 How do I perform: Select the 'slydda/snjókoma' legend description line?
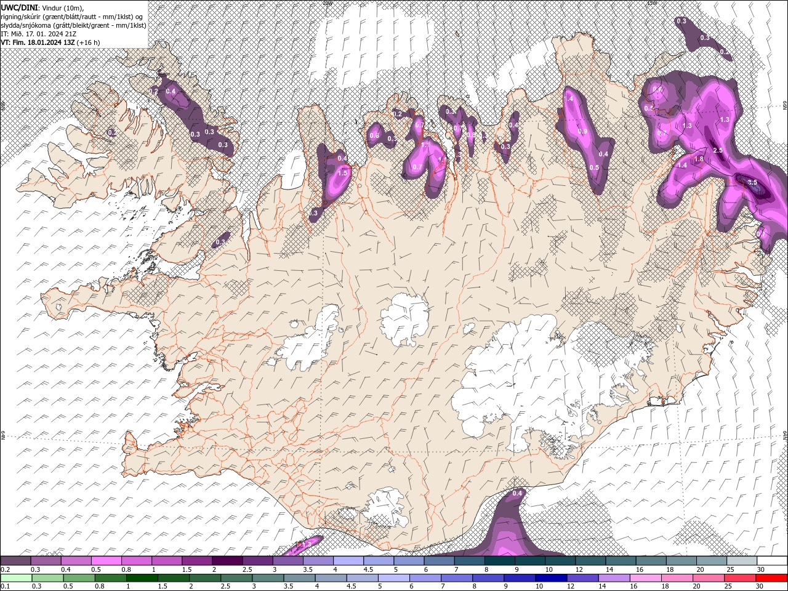click(x=73, y=25)
